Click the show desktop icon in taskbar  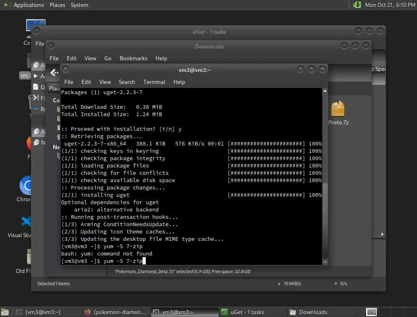pyautogui.click(x=5, y=312)
